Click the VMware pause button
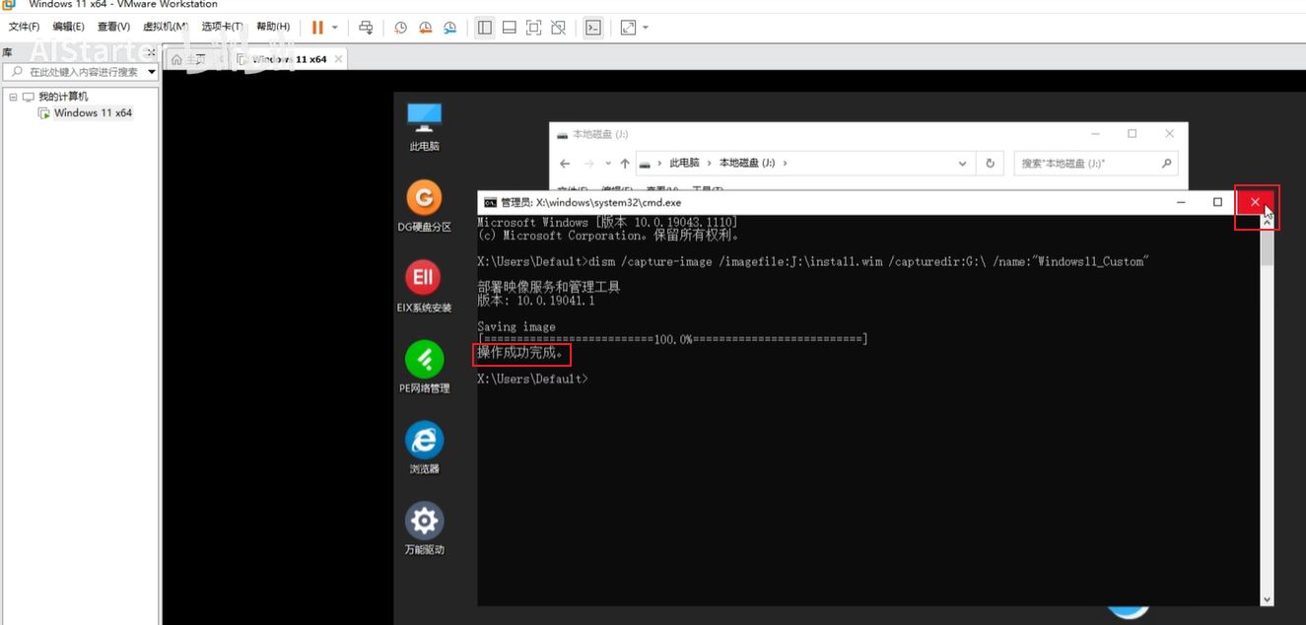 point(317,28)
